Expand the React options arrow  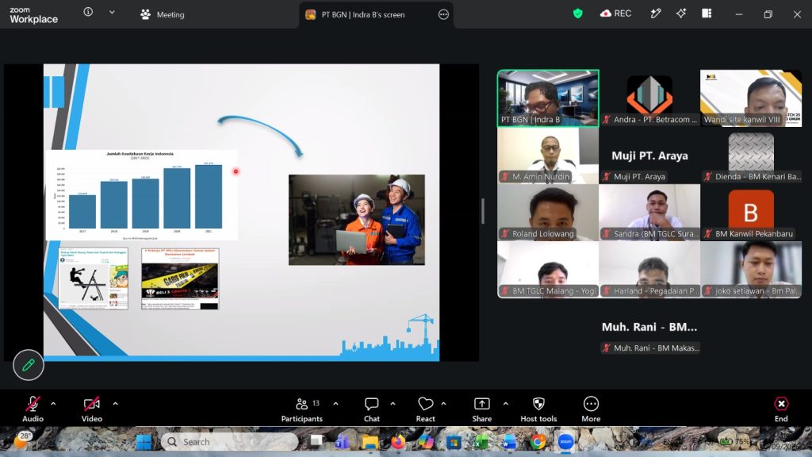pyautogui.click(x=444, y=404)
